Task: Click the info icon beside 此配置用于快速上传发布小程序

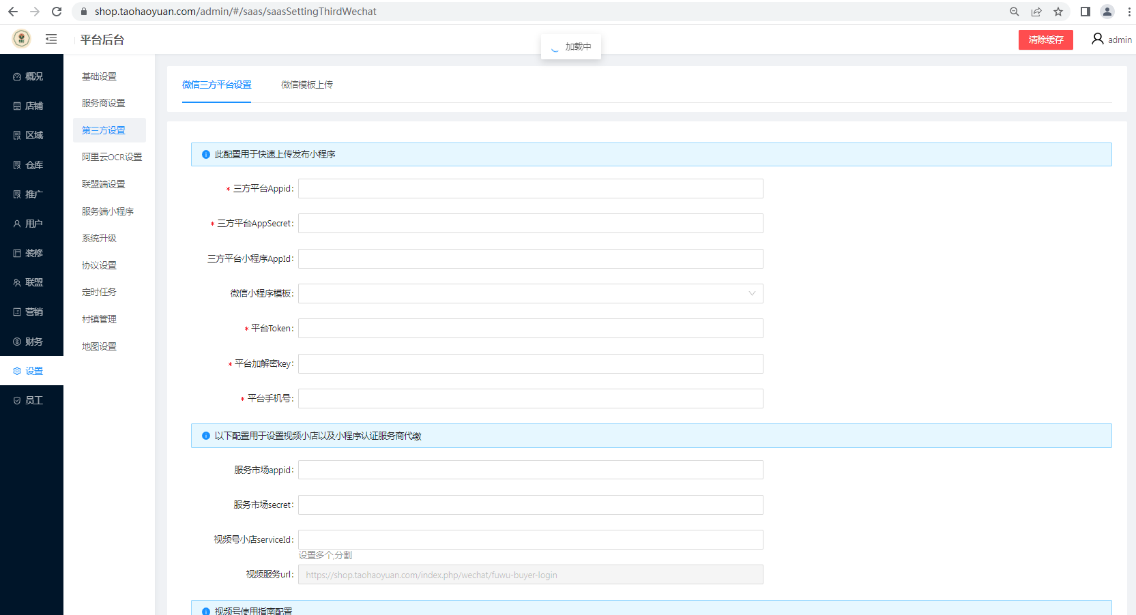Action: pos(205,154)
